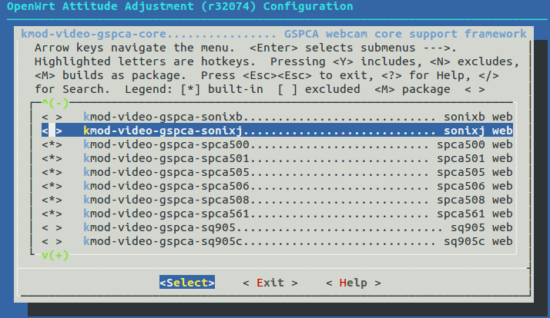550x318 pixels.
Task: Select the kmod-video-gspca-spca561 entry name
Action: [x=166, y=214]
